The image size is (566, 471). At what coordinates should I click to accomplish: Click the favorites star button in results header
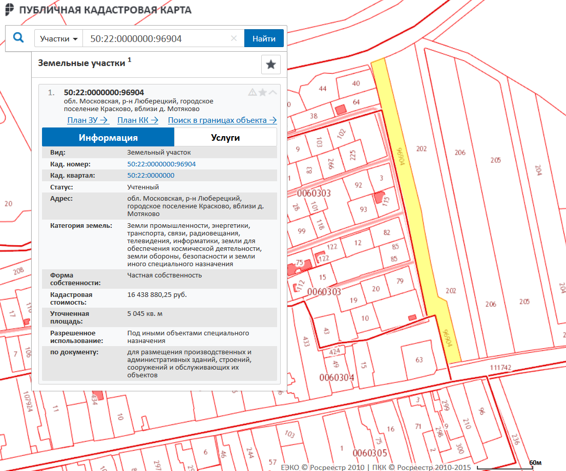point(271,65)
